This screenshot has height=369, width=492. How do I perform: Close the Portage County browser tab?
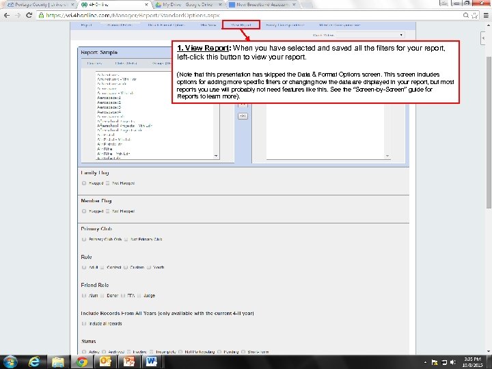(x=72, y=4)
